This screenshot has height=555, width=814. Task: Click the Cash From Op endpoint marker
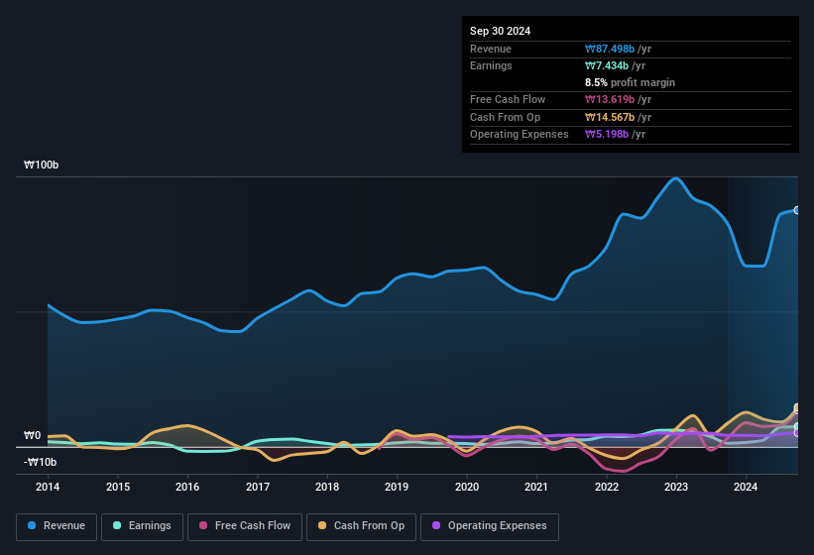[797, 407]
